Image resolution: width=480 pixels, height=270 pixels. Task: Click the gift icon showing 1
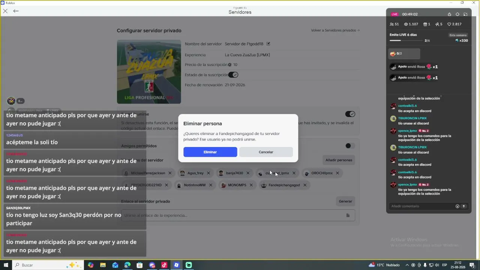click(425, 24)
